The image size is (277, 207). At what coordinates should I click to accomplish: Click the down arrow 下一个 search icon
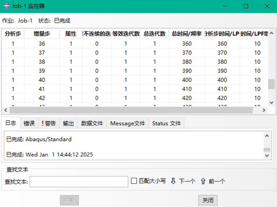(173, 181)
